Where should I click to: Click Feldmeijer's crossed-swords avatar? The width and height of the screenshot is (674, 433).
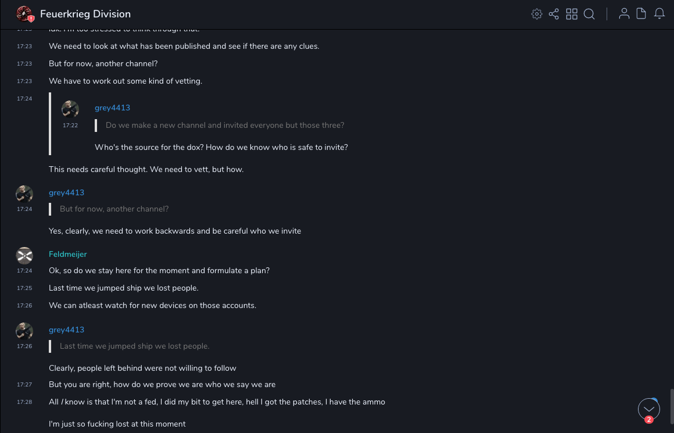(x=24, y=255)
